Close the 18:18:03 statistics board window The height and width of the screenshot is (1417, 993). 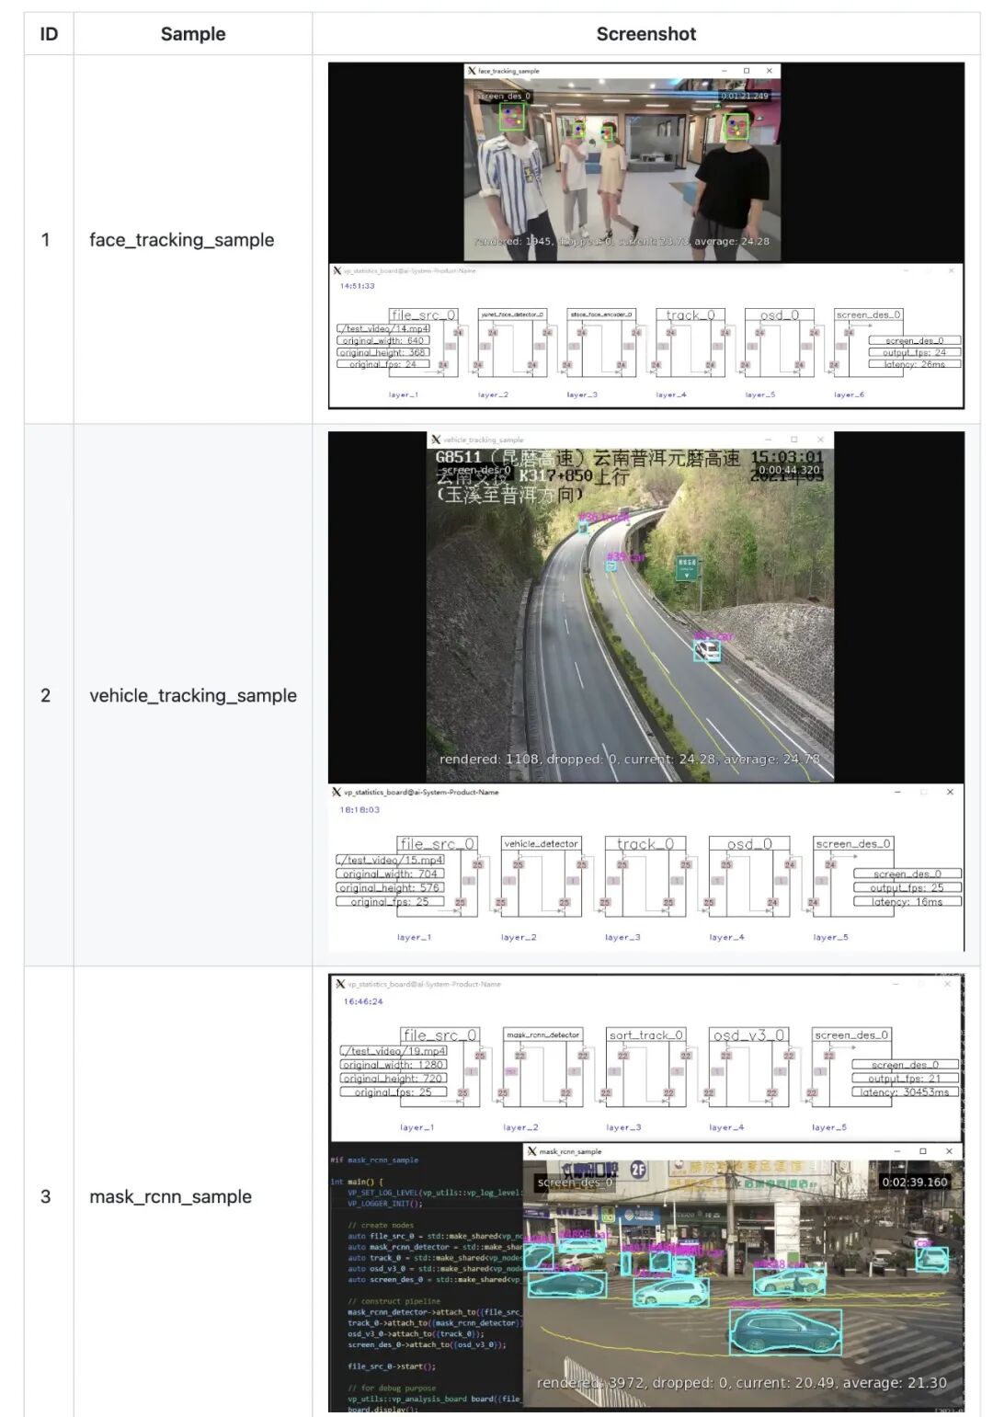coord(950,792)
